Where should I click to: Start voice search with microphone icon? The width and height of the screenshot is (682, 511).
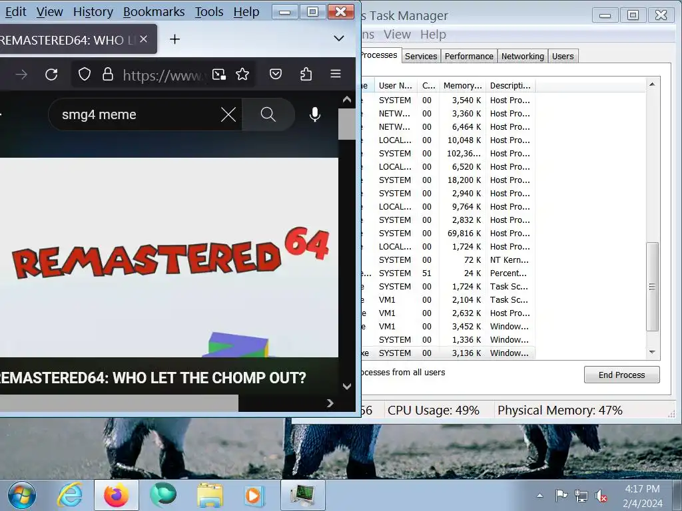click(315, 114)
